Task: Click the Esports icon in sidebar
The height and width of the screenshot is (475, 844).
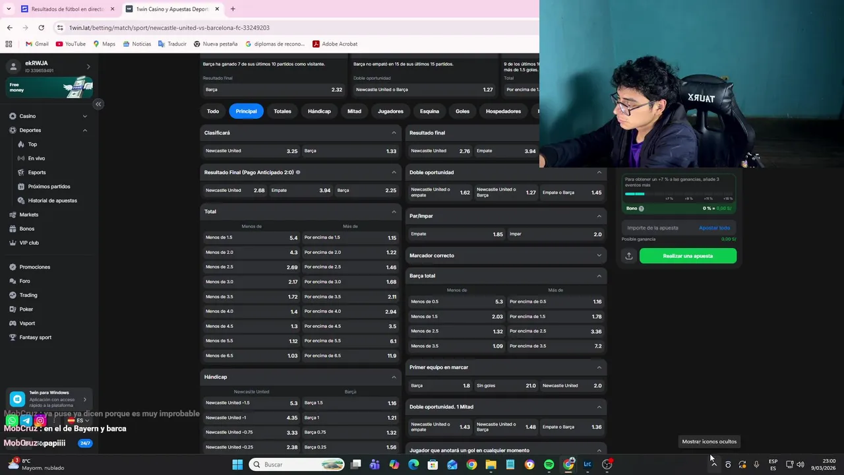Action: tap(21, 172)
